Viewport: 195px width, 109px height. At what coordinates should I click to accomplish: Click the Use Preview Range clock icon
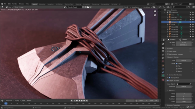pyautogui.click(x=136, y=101)
